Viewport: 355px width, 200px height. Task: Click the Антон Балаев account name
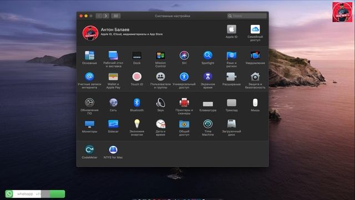point(115,29)
